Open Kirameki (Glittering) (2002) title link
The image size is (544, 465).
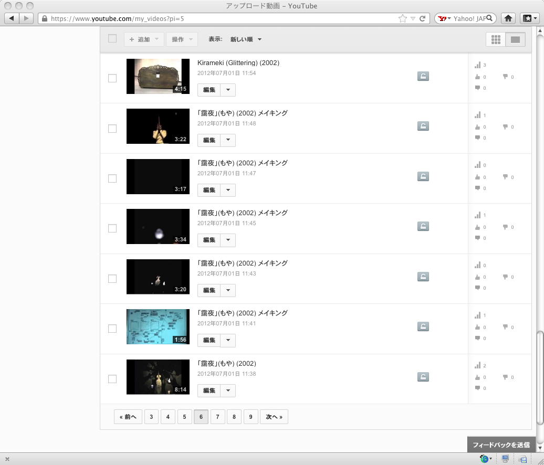(238, 63)
